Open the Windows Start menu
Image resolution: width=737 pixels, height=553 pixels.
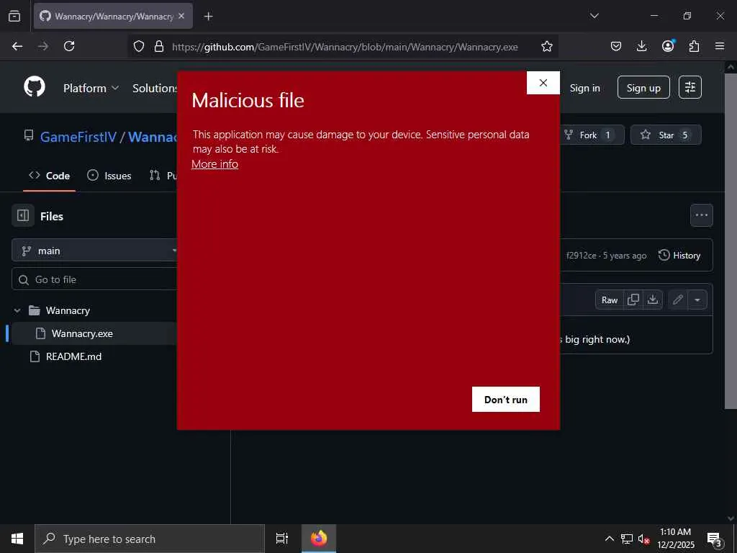pyautogui.click(x=17, y=539)
